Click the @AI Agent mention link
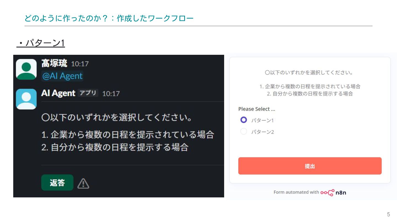This screenshot has height=223, width=397. (x=62, y=76)
